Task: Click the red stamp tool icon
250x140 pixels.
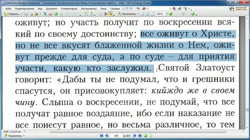Action: pos(144,9)
